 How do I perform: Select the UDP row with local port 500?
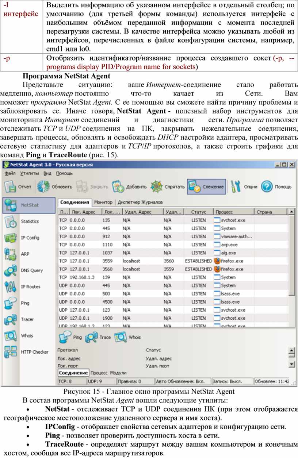click(173, 293)
